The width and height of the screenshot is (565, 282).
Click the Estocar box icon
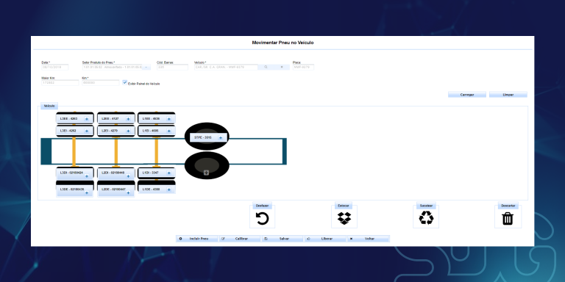pos(344,218)
